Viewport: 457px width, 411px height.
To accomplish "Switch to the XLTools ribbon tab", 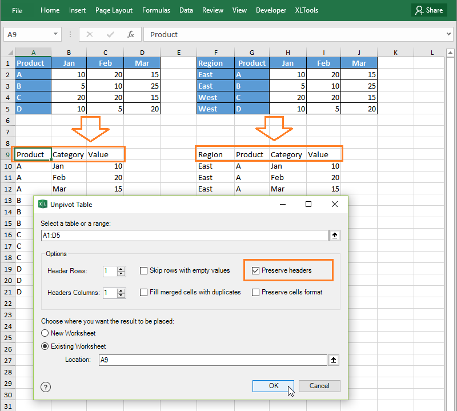I will pos(306,10).
